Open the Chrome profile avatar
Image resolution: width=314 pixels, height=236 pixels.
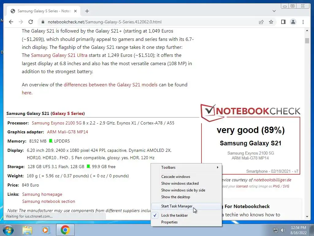pos(293,22)
